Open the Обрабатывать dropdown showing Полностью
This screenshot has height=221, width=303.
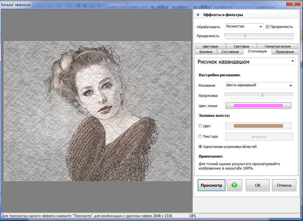[x=244, y=27]
